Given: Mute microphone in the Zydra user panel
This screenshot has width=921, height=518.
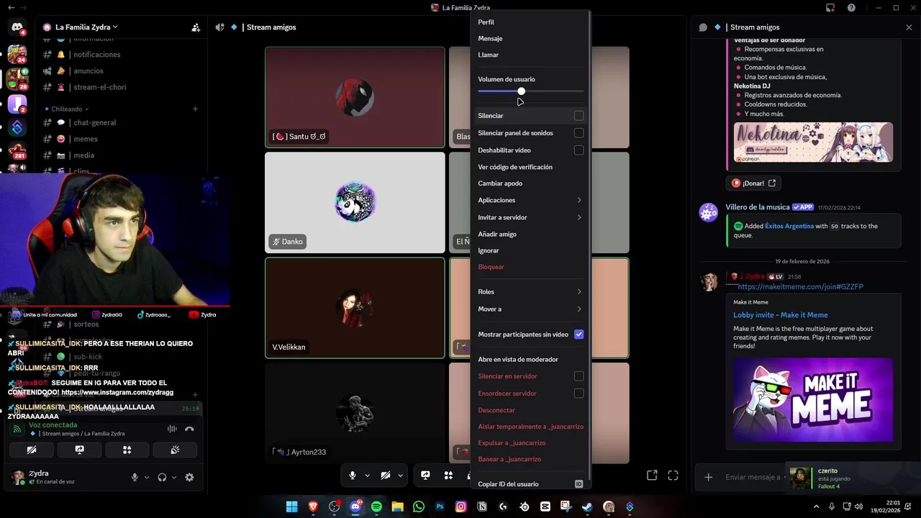Looking at the screenshot, I should [135, 477].
